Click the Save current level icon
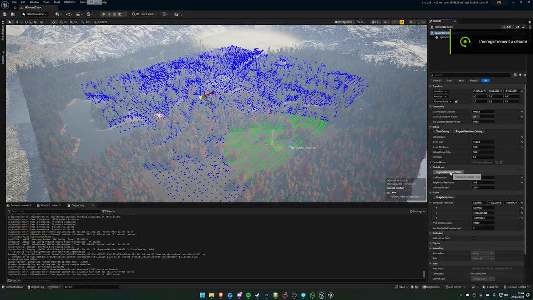 click(x=5, y=14)
